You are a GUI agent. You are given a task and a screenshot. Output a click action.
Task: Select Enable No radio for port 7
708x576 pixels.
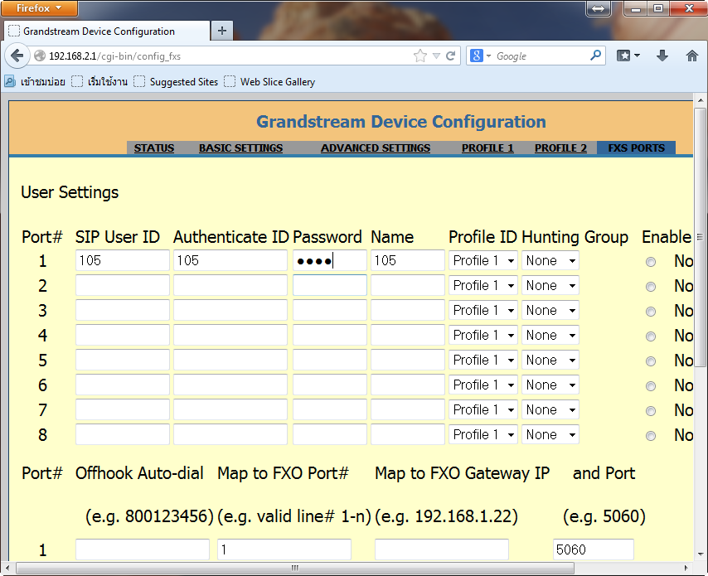point(651,411)
